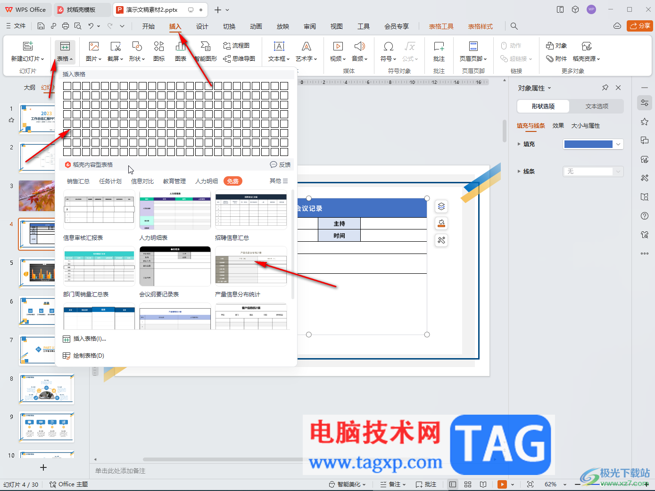Click the Print icon in quick access toolbar
Viewport: 655px width, 491px height.
(x=66, y=26)
